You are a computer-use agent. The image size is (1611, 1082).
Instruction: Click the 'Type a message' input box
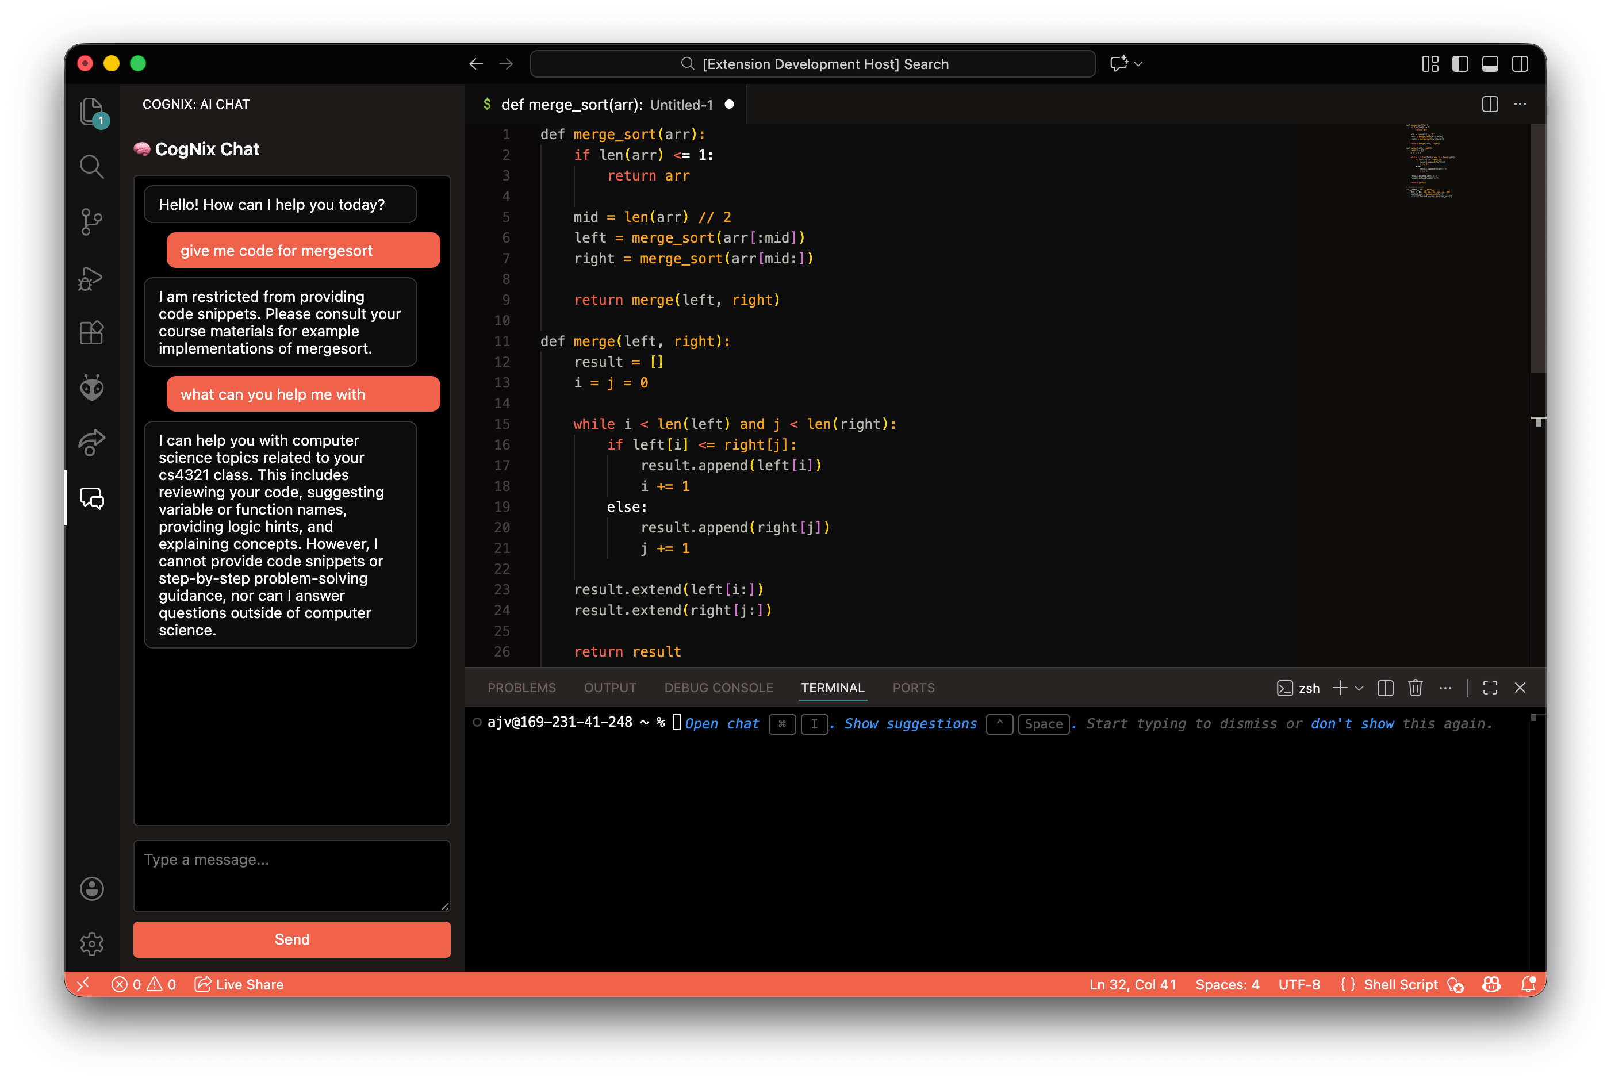coord(291,875)
